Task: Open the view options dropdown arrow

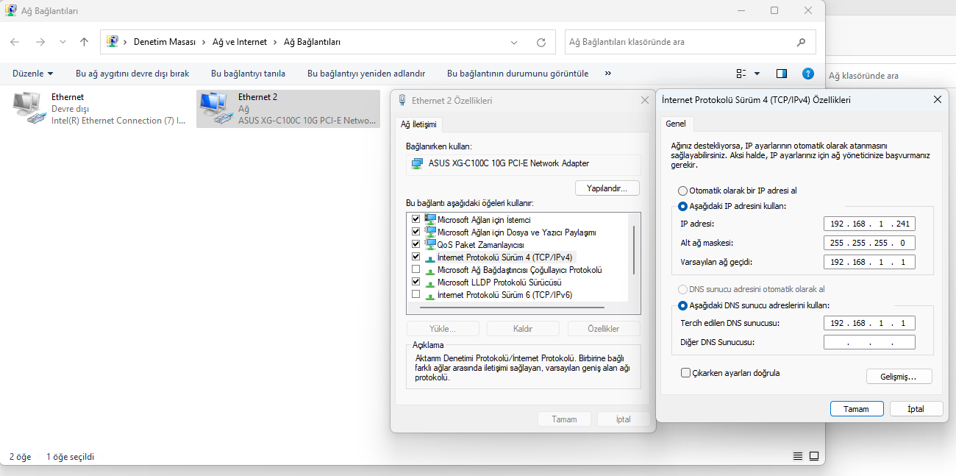Action: click(757, 74)
